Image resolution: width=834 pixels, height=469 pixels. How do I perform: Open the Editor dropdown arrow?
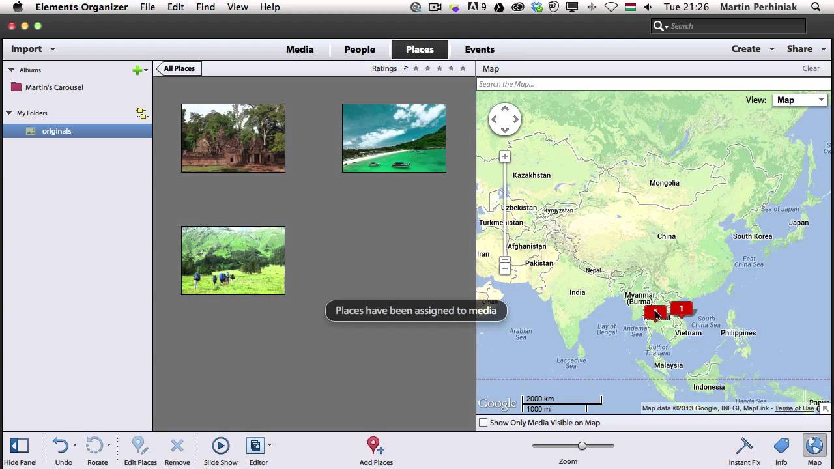click(269, 445)
